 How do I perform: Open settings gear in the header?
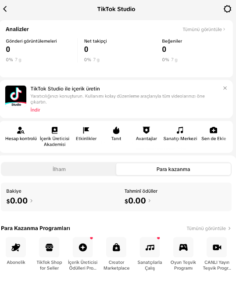(227, 9)
